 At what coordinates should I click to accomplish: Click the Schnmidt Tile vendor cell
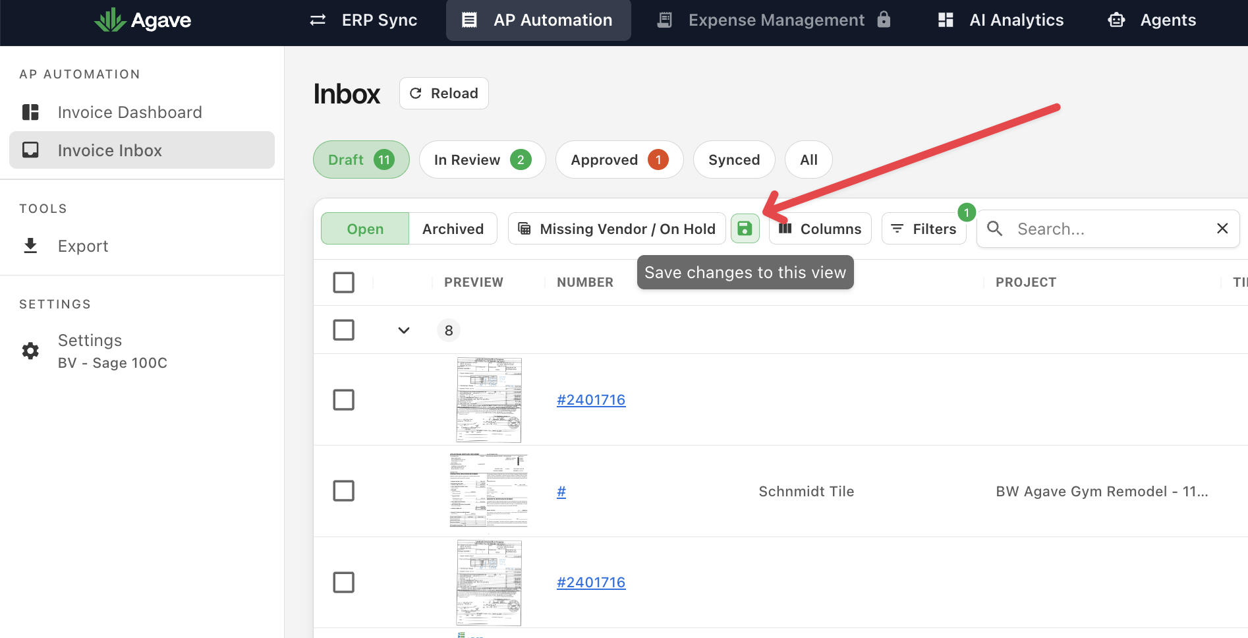[807, 491]
